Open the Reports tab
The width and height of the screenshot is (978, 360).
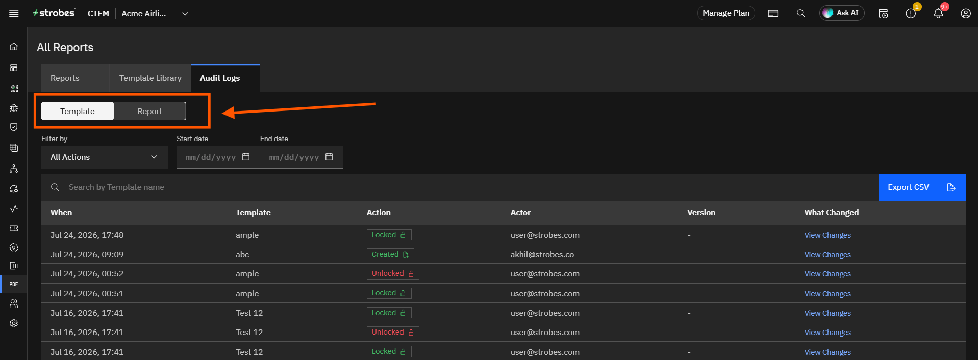click(76, 78)
